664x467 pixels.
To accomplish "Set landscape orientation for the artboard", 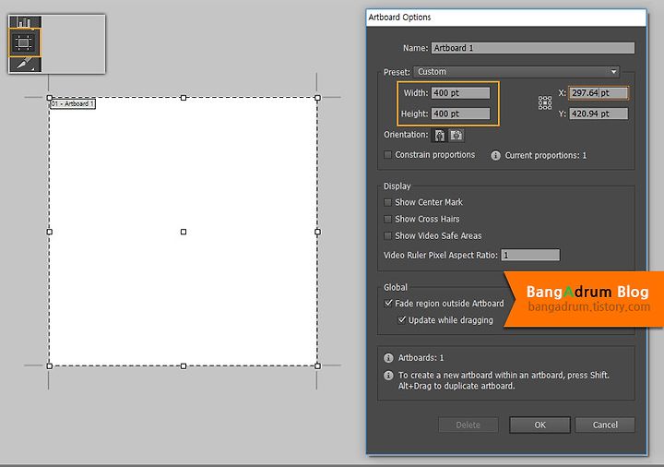I will (x=456, y=135).
